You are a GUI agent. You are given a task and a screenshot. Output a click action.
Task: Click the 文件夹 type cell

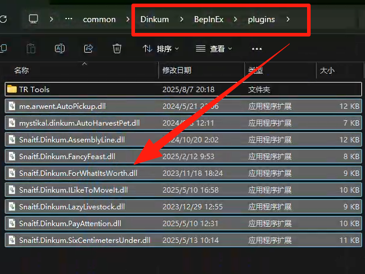(x=259, y=90)
